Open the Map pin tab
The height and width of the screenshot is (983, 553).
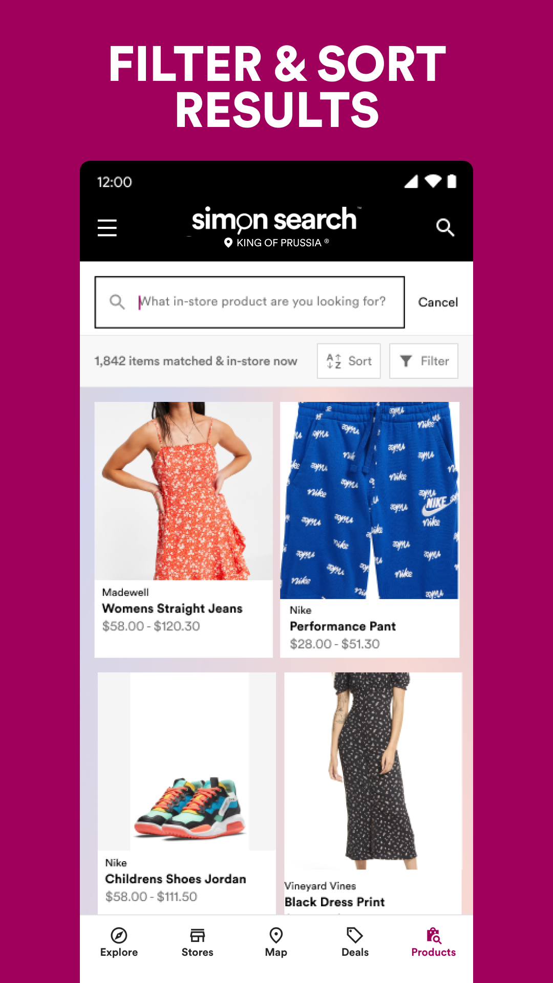[276, 943]
